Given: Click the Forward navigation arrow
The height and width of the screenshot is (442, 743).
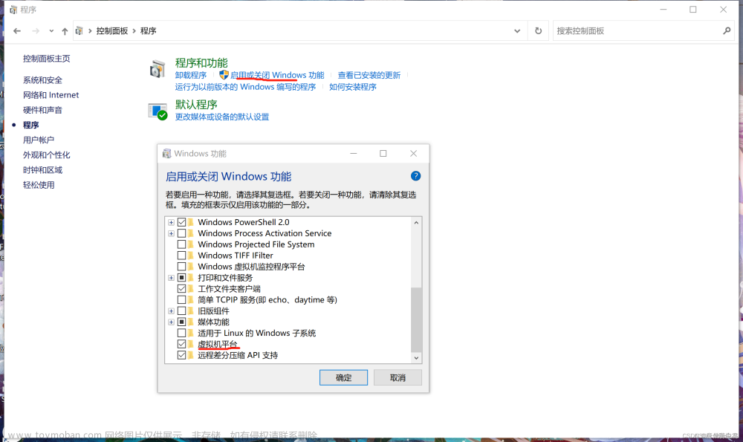Looking at the screenshot, I should tap(36, 30).
